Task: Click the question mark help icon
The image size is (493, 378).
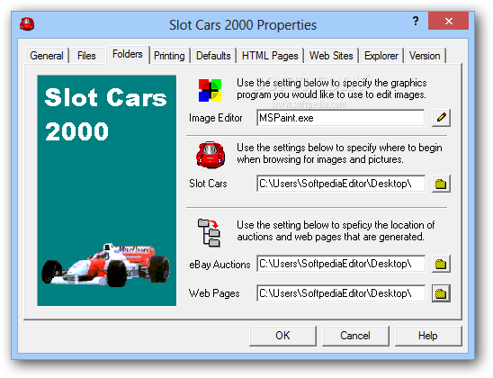Action: point(416,21)
